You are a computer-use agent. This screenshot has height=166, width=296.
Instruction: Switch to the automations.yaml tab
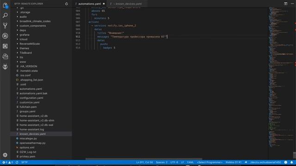pos(89,4)
